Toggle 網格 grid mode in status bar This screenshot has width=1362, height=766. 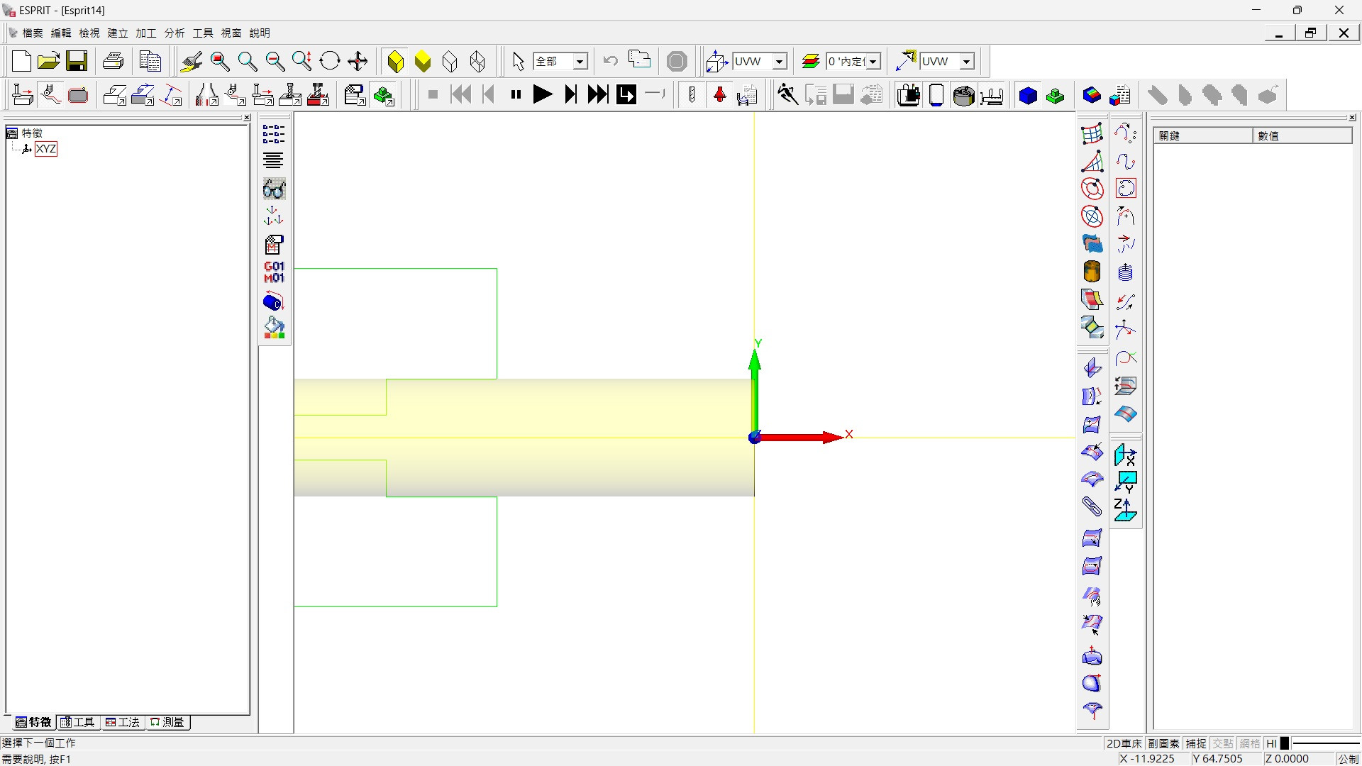click(1249, 743)
